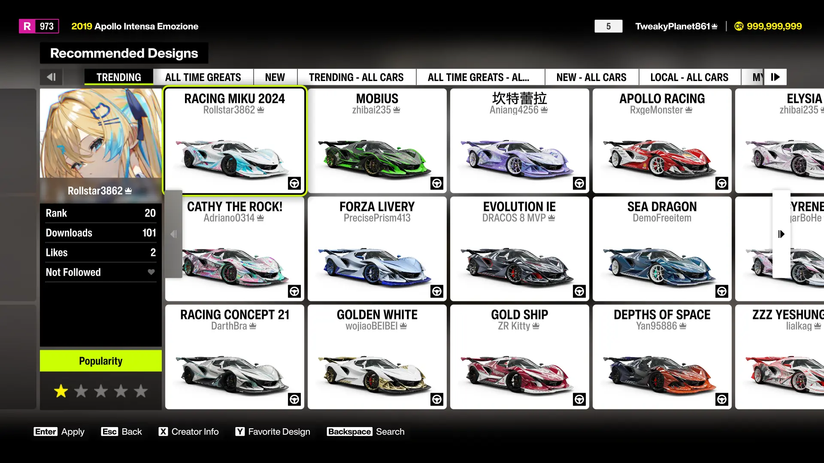Screen dimensions: 824x463
Task: Click crown icon next to TweakyPlanet861
Action: point(715,27)
